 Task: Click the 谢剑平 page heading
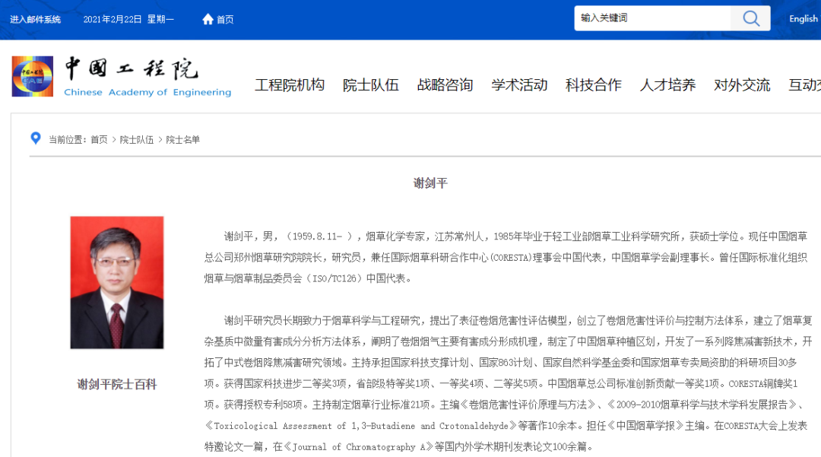tap(430, 183)
